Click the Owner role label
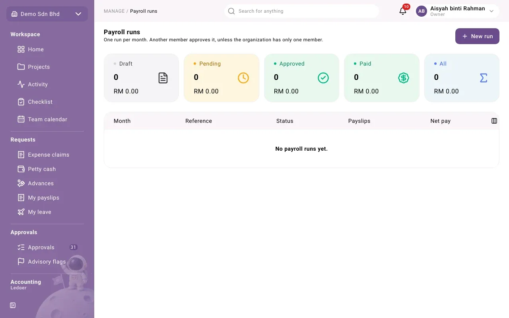The image size is (509, 318). [x=437, y=14]
